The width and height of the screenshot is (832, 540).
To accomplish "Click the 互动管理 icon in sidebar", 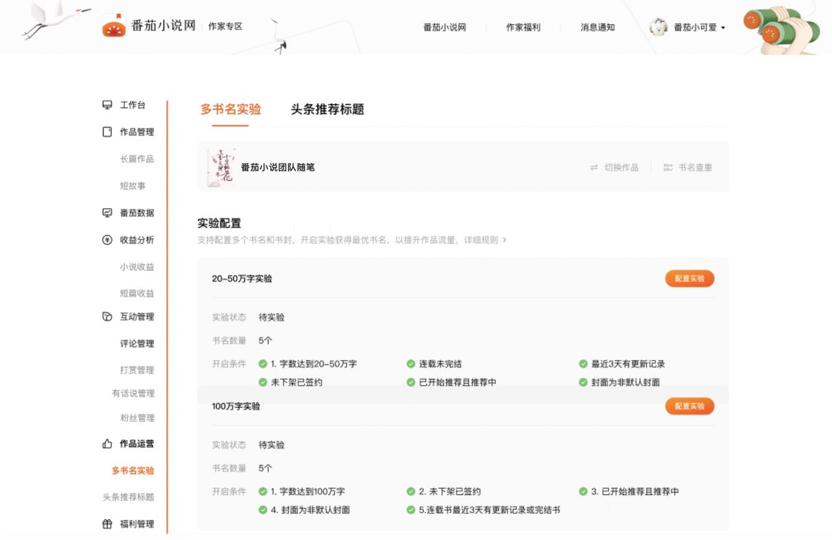I will pos(107,317).
